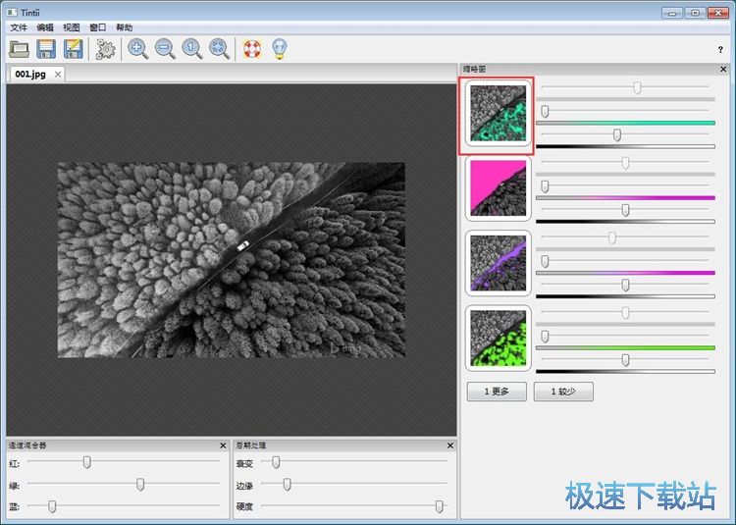Click the Open file folder icon

[x=20, y=49]
